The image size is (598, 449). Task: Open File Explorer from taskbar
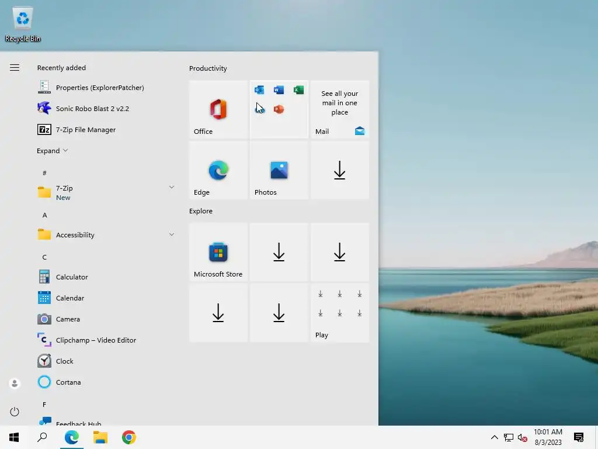click(x=100, y=437)
